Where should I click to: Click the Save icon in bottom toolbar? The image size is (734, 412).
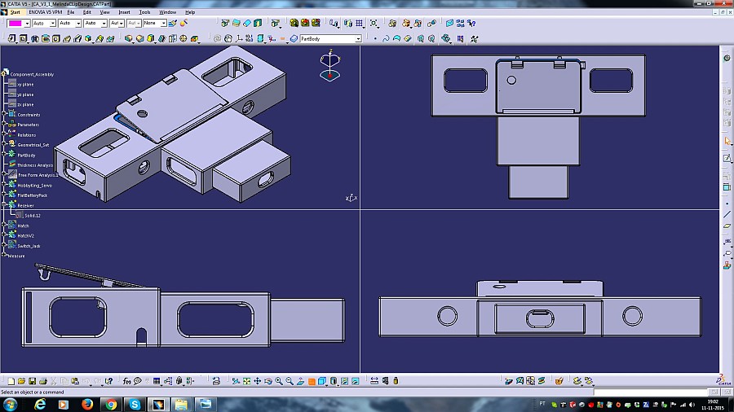33,381
